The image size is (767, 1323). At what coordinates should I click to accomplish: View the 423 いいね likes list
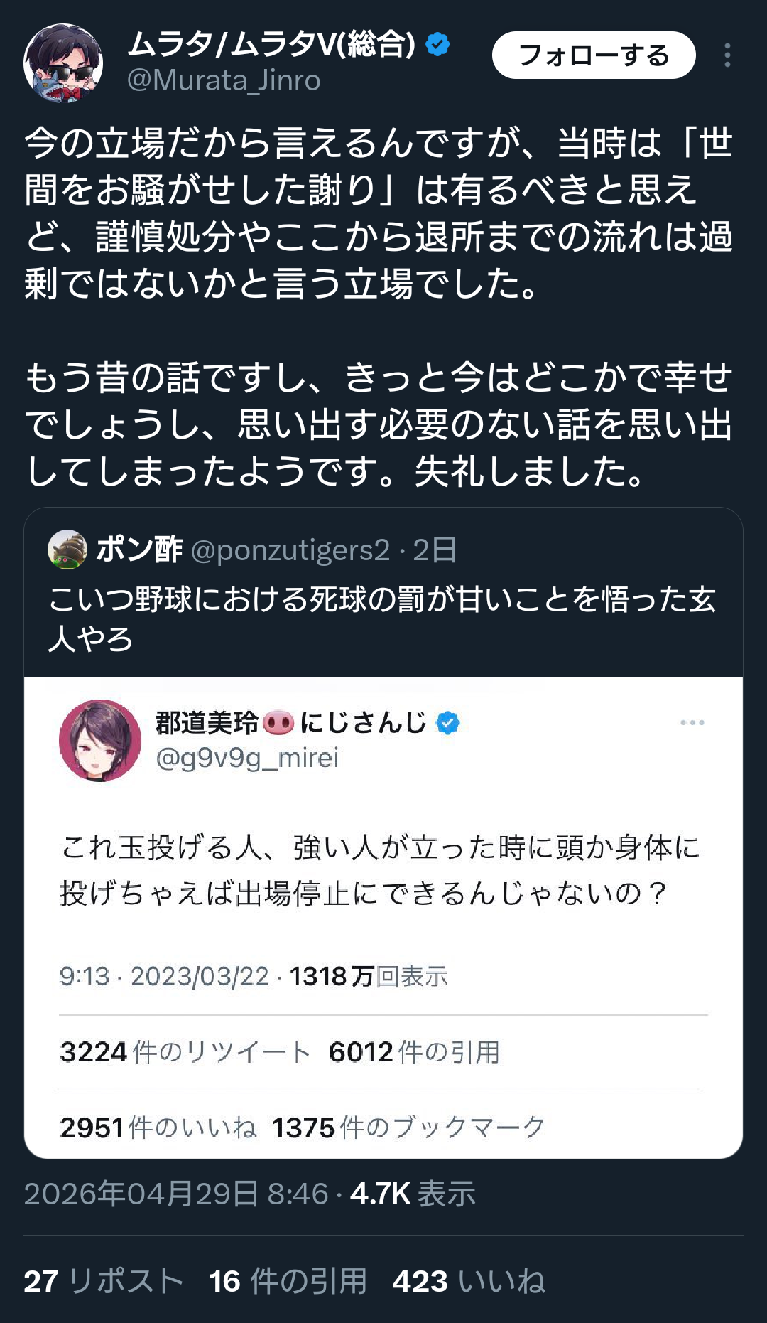(x=469, y=1281)
